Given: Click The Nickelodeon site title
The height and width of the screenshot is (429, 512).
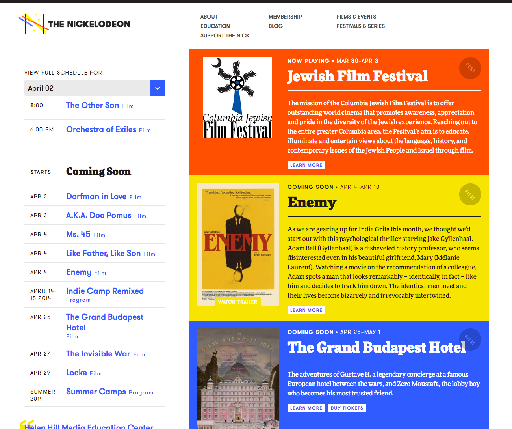Looking at the screenshot, I should click(89, 24).
